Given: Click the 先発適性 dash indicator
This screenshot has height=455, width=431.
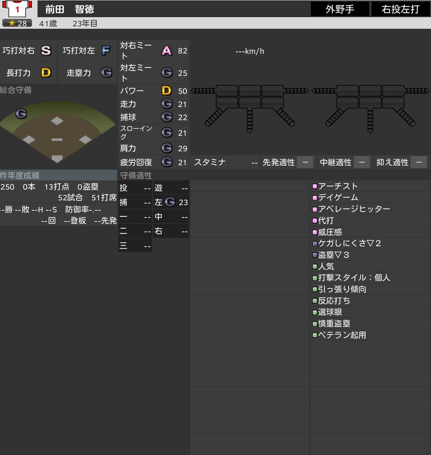Looking at the screenshot, I should (305, 162).
